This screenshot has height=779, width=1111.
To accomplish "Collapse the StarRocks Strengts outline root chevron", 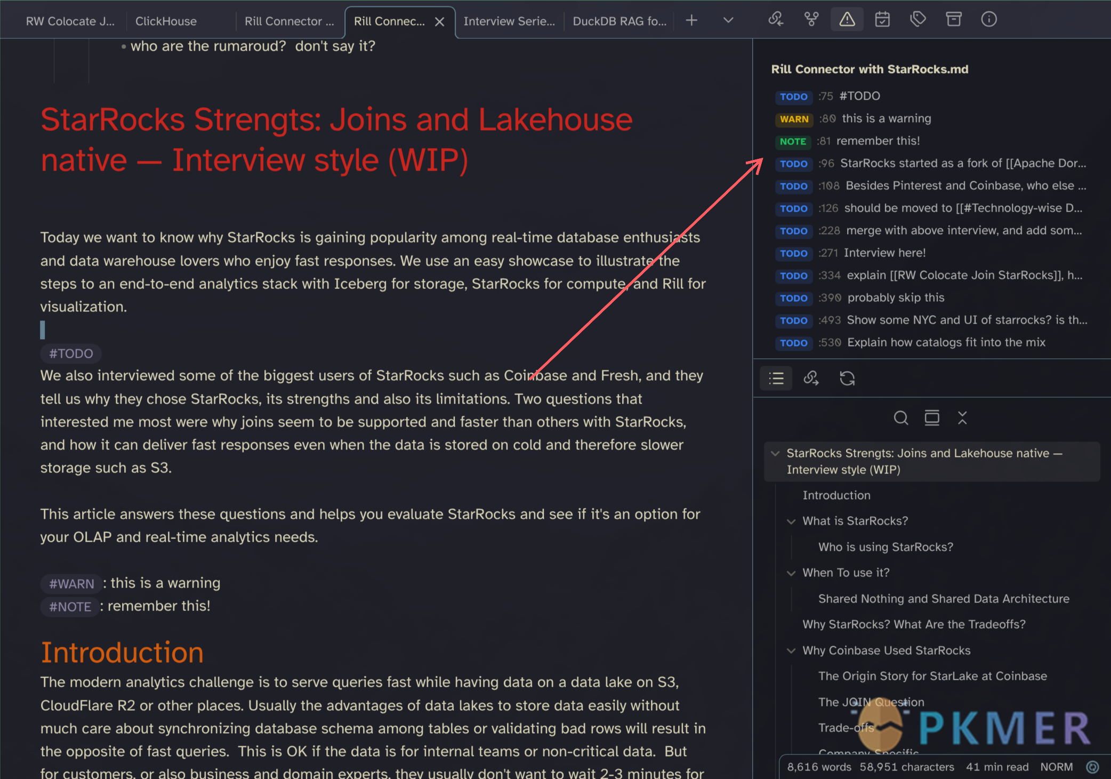I will (775, 453).
